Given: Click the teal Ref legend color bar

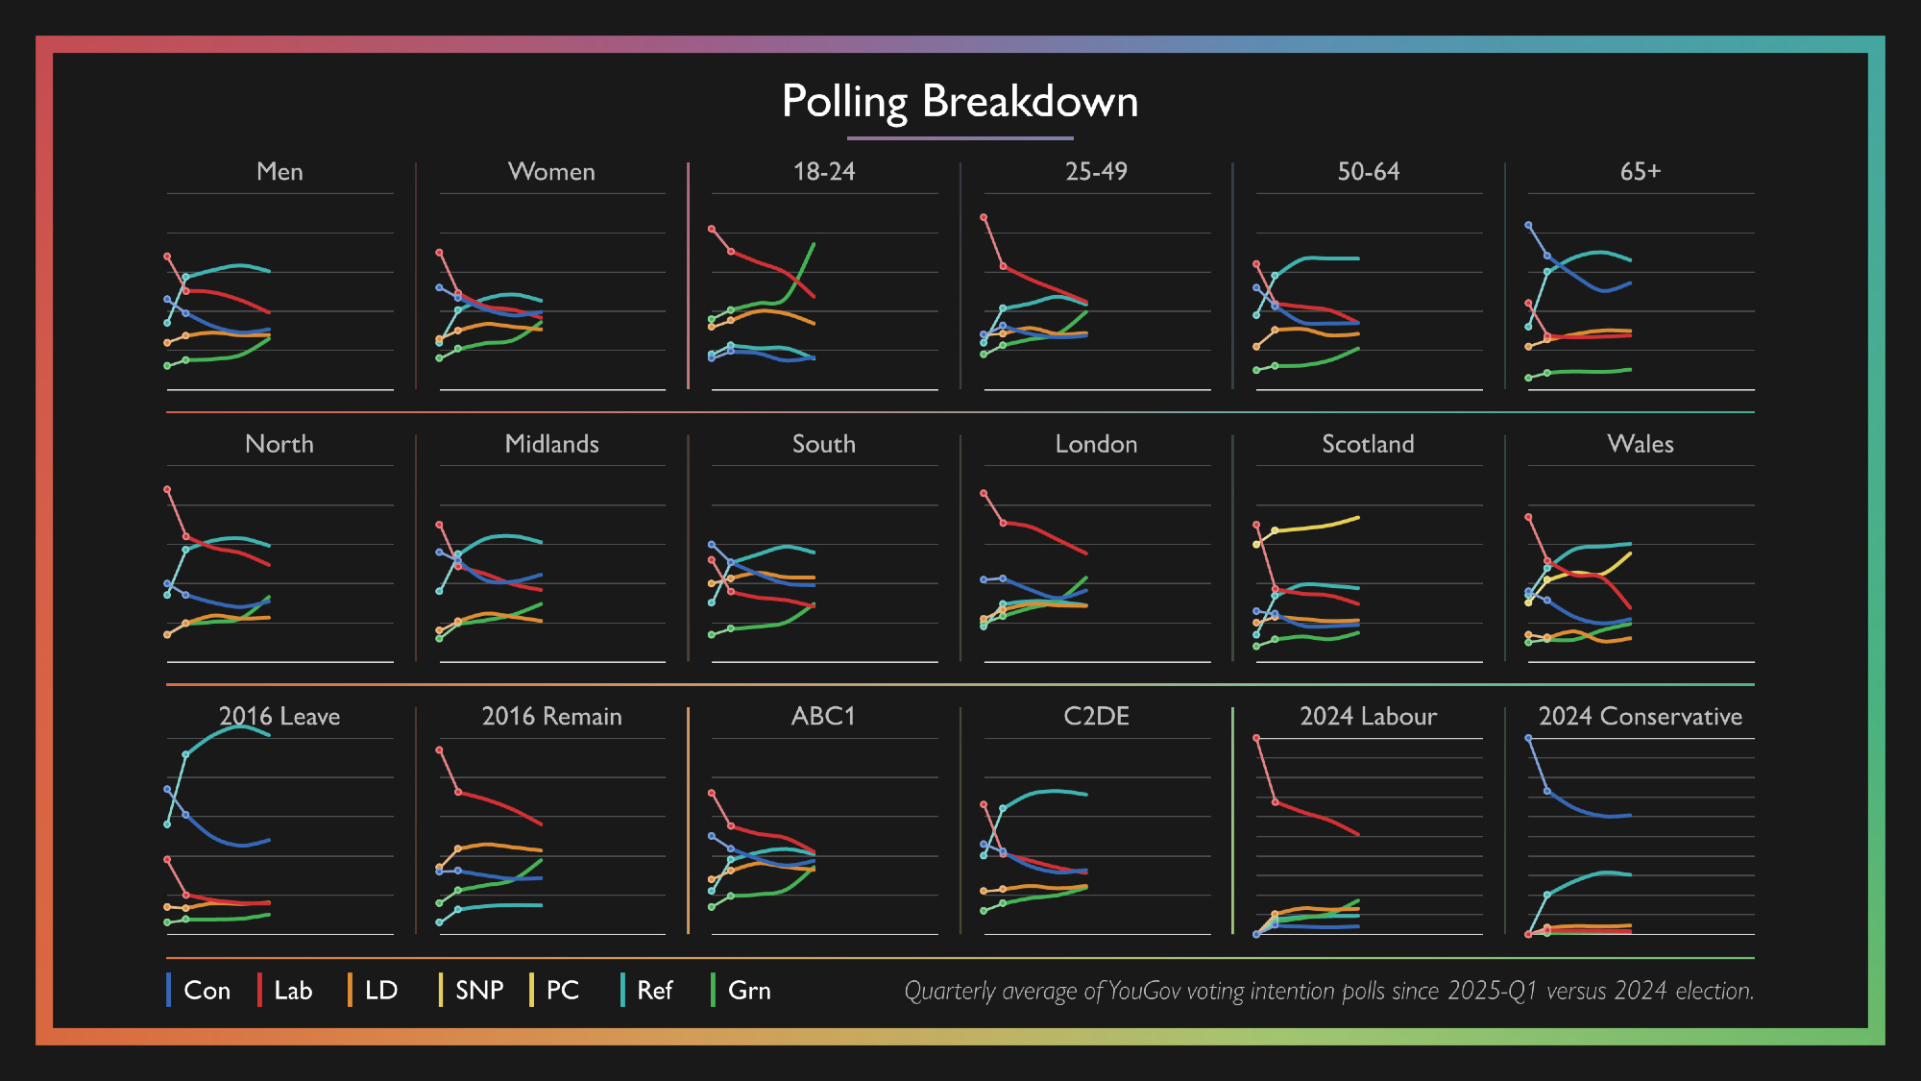Looking at the screenshot, I should 622,990.
